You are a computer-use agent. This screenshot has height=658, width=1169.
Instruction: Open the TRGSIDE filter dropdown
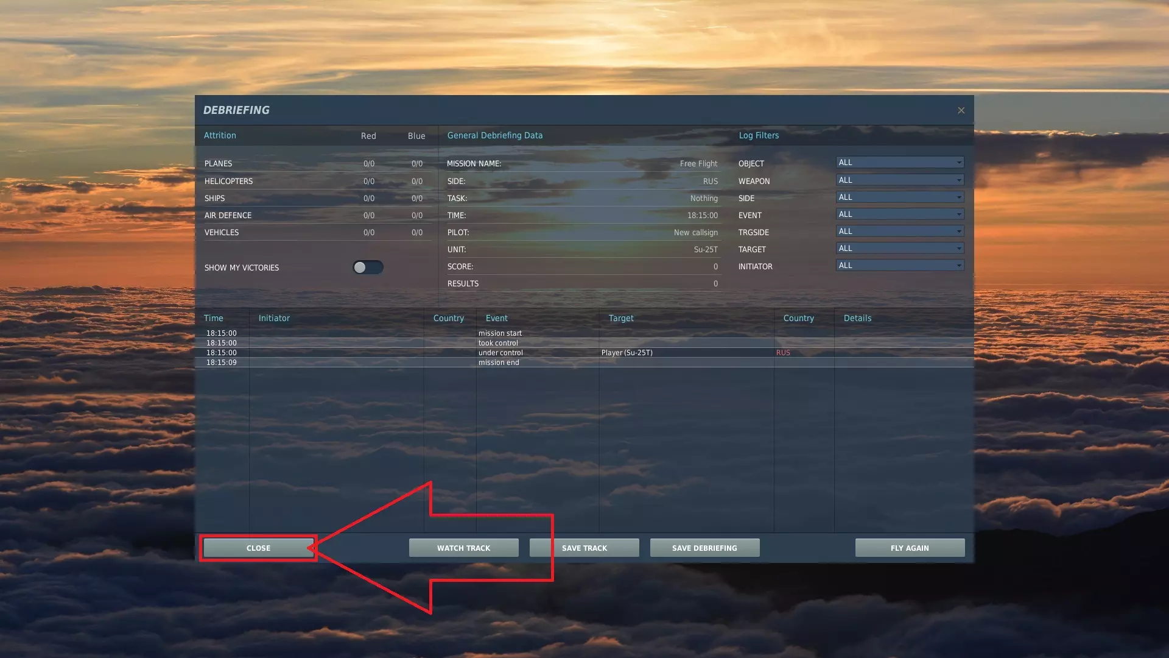coord(899,232)
